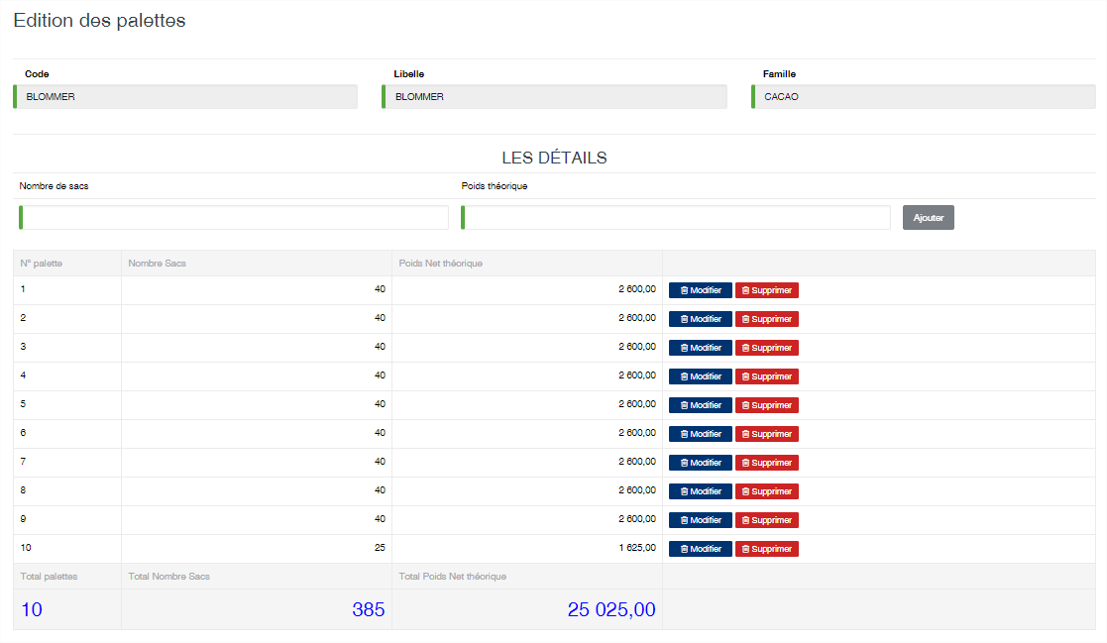The image size is (1107, 643).
Task: Click Supprimer for palette 9
Action: click(767, 520)
